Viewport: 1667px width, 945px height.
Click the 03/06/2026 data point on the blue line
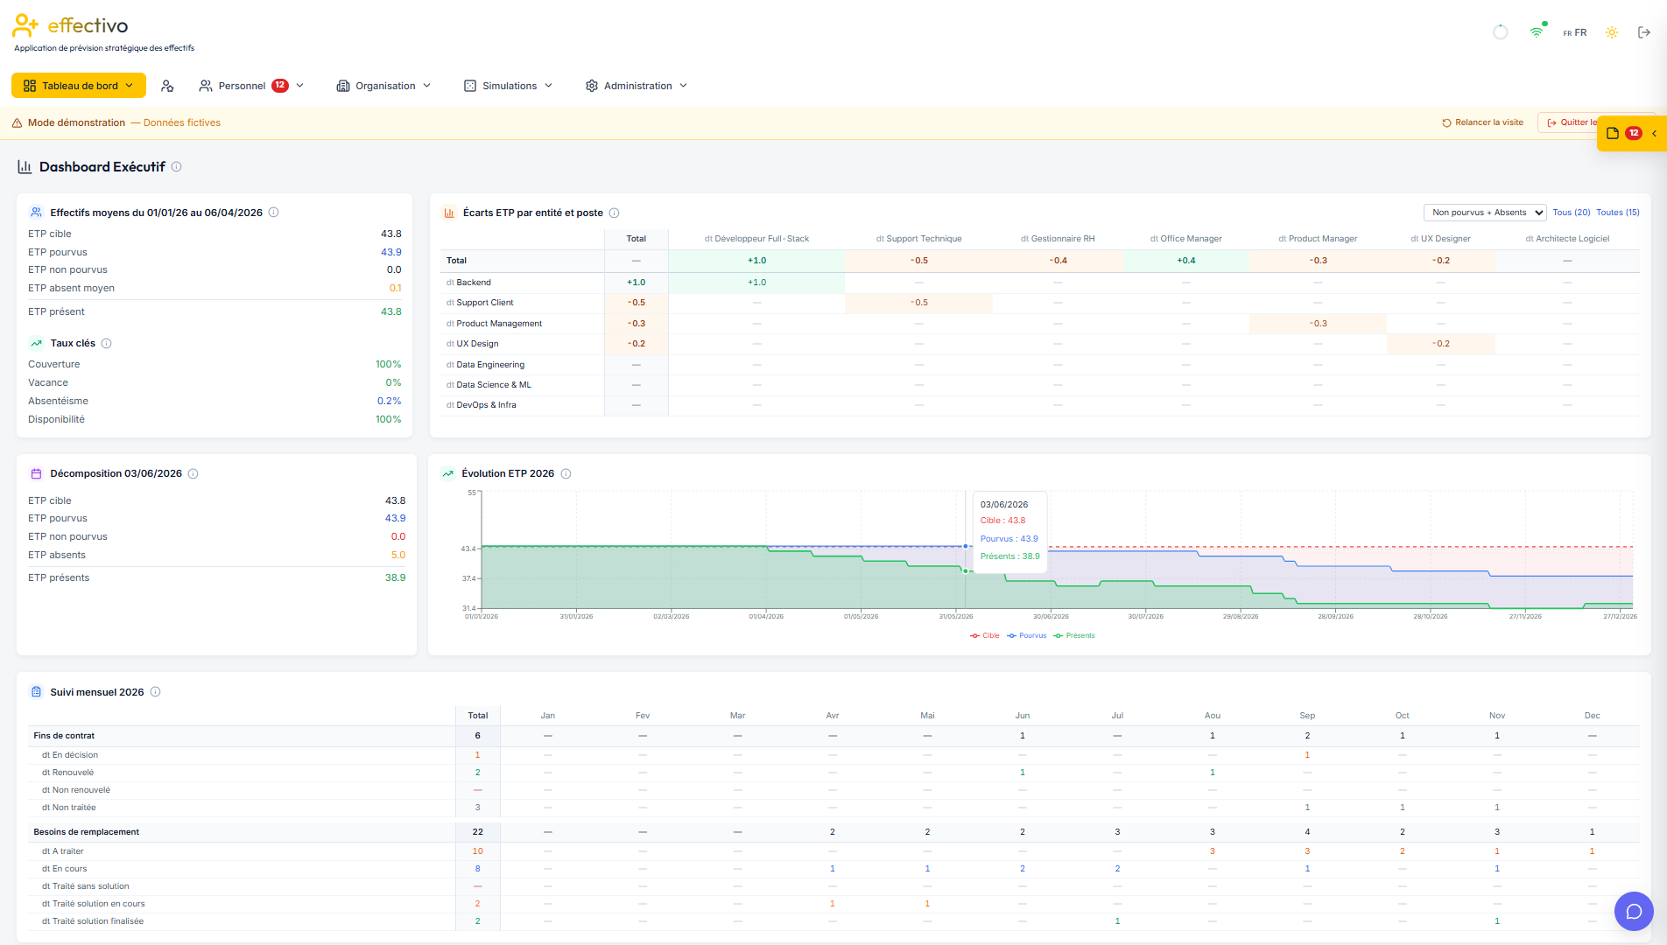point(966,546)
